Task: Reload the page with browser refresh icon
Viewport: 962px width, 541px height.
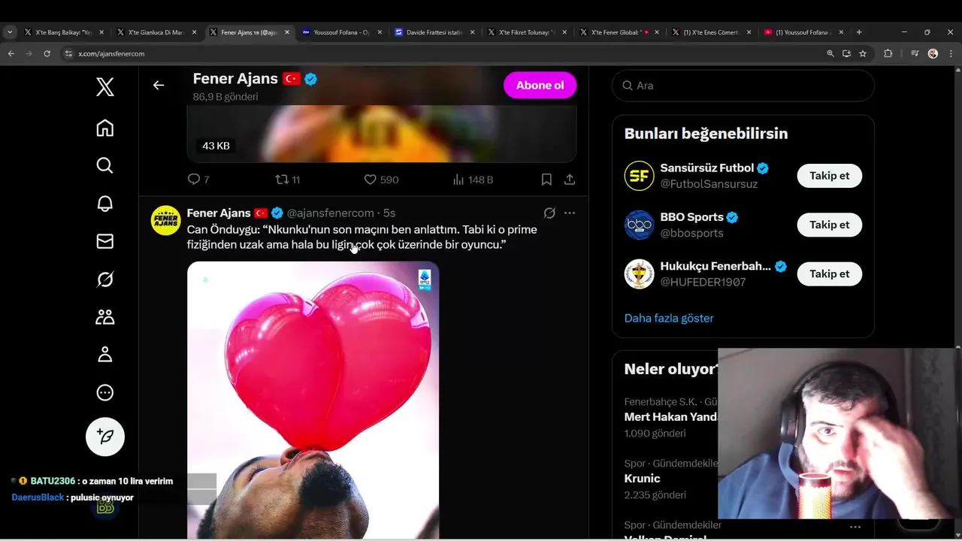Action: pyautogui.click(x=47, y=53)
